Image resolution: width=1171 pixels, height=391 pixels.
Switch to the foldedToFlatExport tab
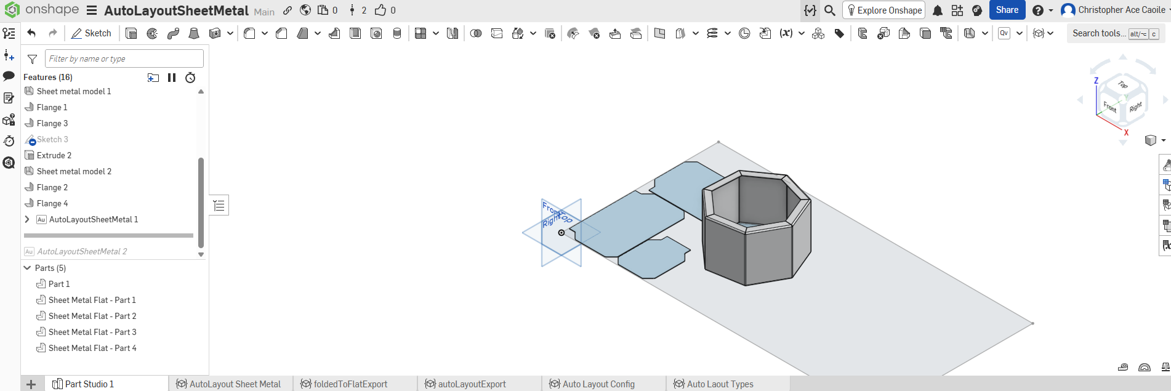tap(350, 384)
